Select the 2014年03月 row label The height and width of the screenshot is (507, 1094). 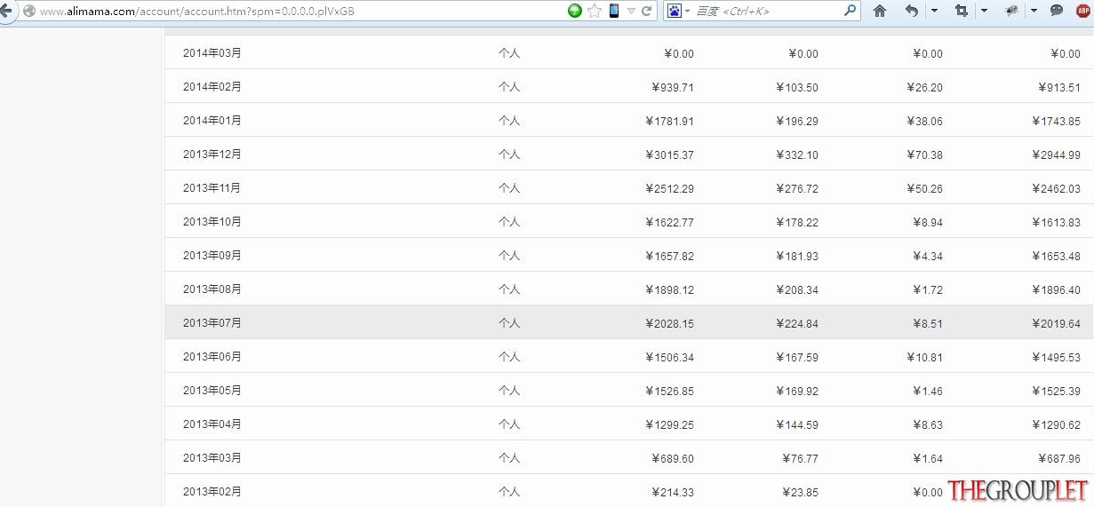point(212,53)
